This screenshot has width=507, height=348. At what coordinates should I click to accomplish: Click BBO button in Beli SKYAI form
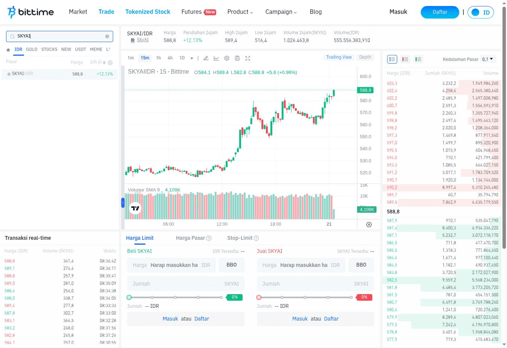pos(232,265)
